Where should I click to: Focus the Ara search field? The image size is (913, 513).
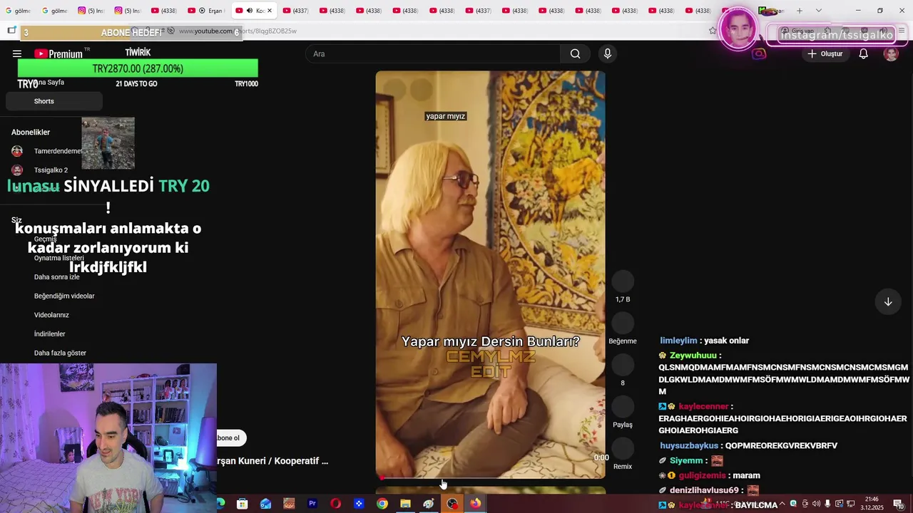(x=433, y=54)
